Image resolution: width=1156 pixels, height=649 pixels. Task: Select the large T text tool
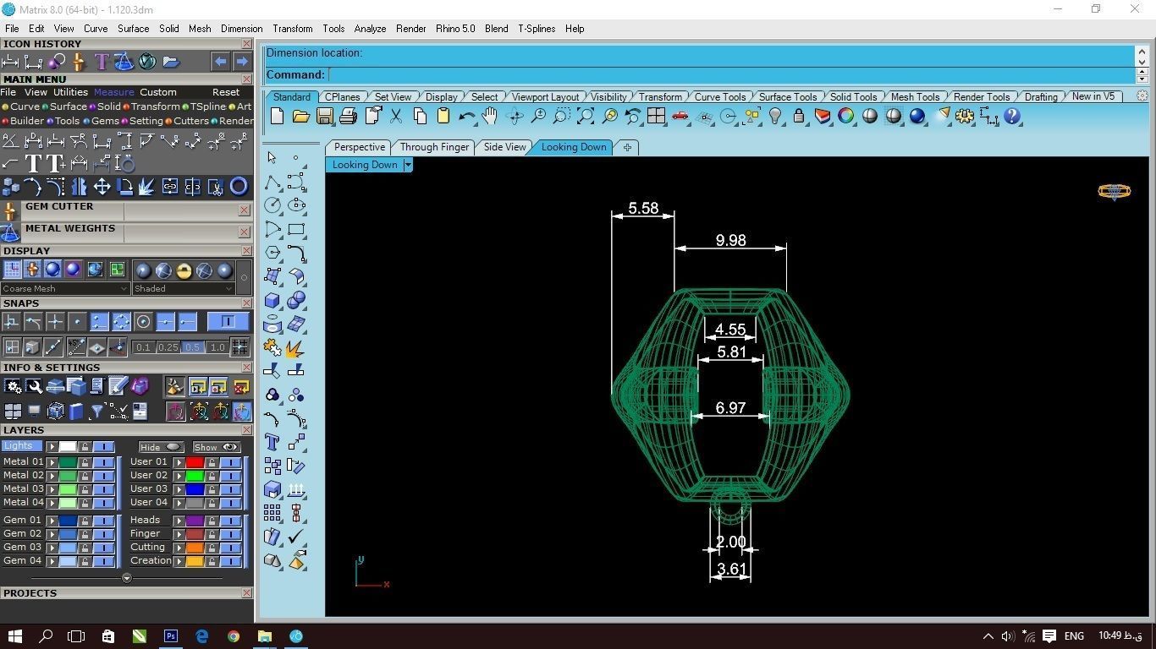point(33,163)
